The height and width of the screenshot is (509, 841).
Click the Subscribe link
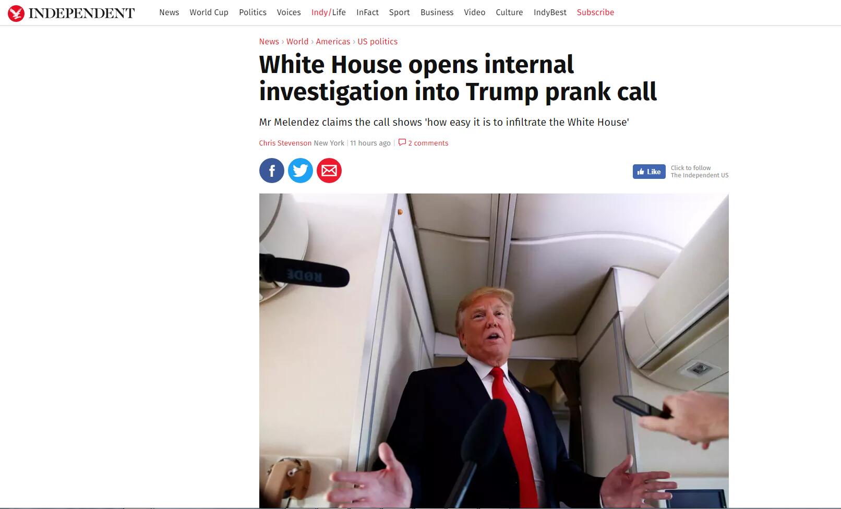tap(595, 13)
